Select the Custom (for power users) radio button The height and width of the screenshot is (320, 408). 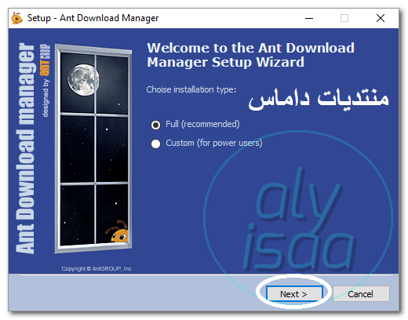tap(155, 144)
